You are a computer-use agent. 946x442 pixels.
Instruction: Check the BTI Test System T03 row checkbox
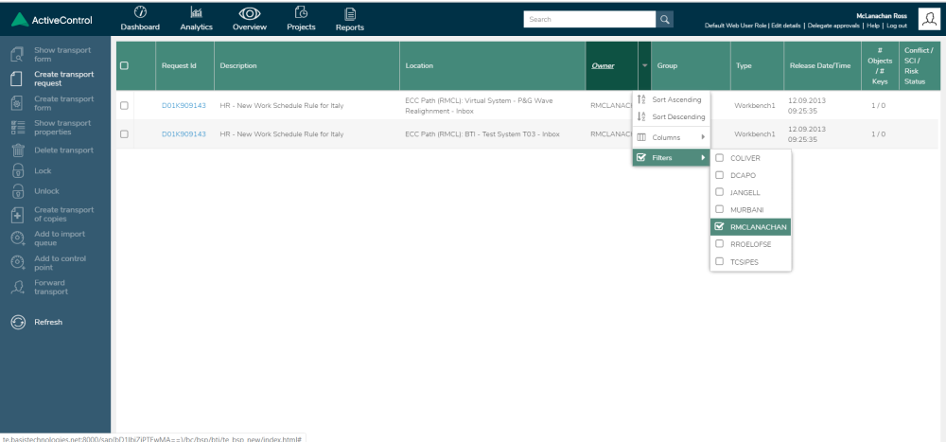point(124,134)
